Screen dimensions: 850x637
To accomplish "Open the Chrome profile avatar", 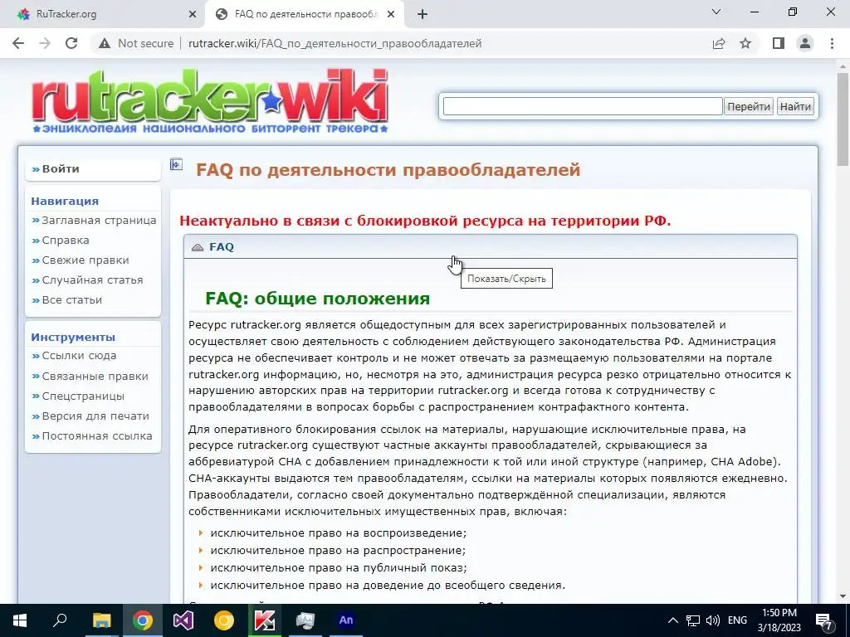I will (805, 43).
